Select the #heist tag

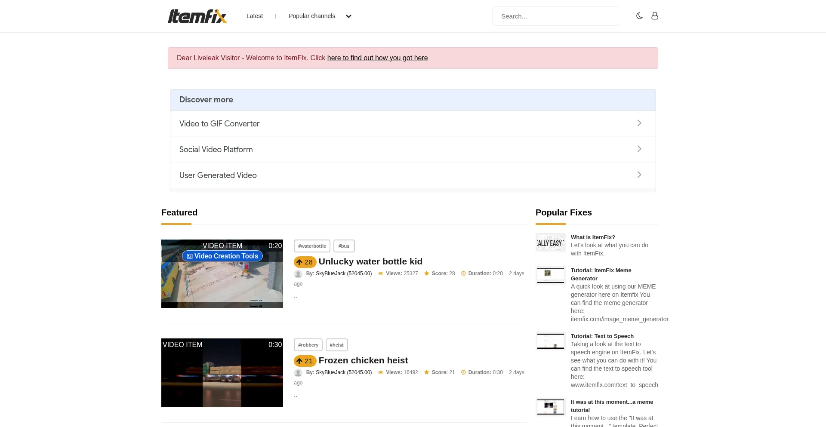337,345
